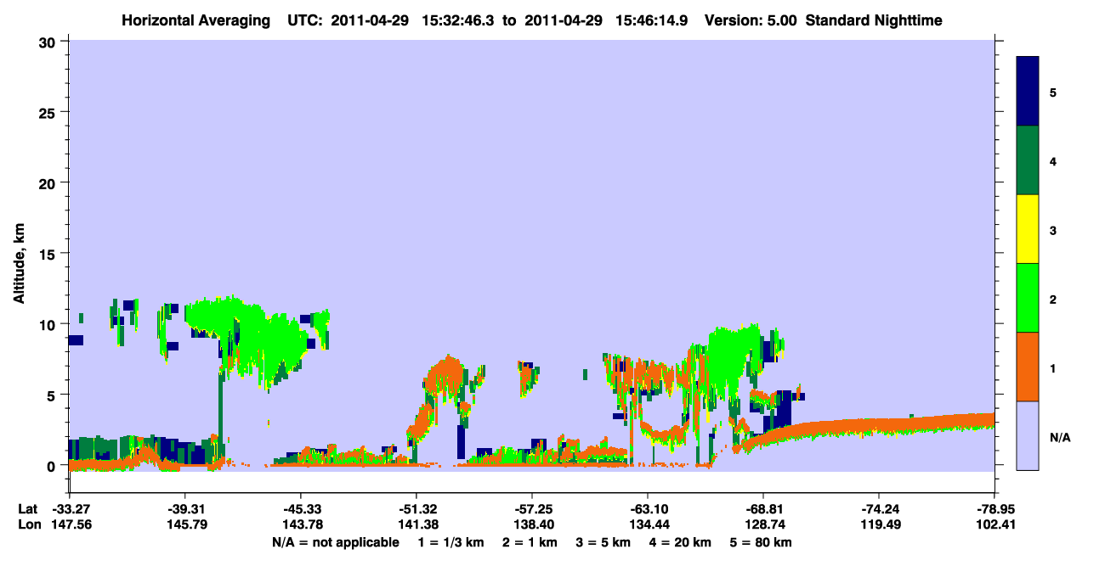The image size is (1105, 566).
Task: Click longitude value 102.41
Action: point(994,524)
